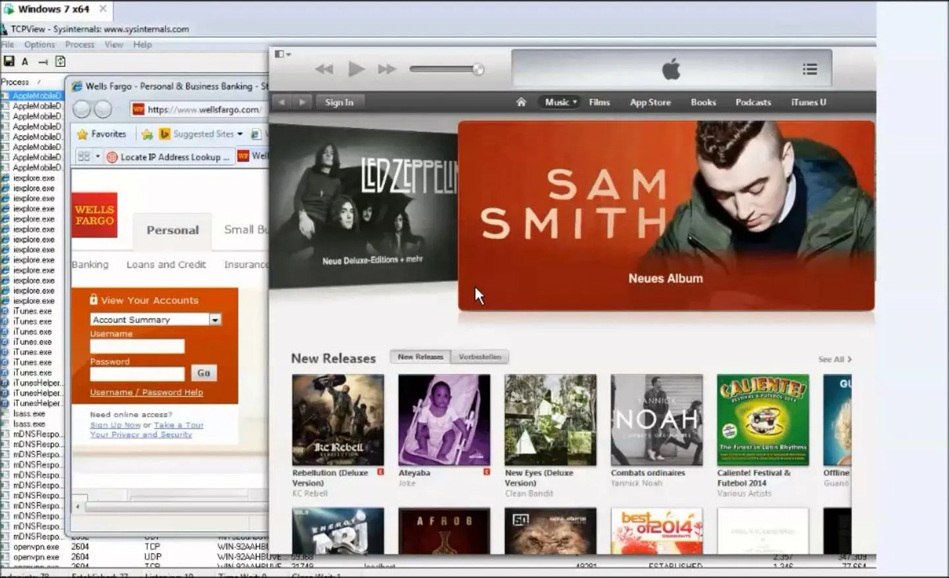Viewport: 949px width, 578px height.
Task: Open the Led Zeppelin Deluxe-Editions banner
Action: 363,206
